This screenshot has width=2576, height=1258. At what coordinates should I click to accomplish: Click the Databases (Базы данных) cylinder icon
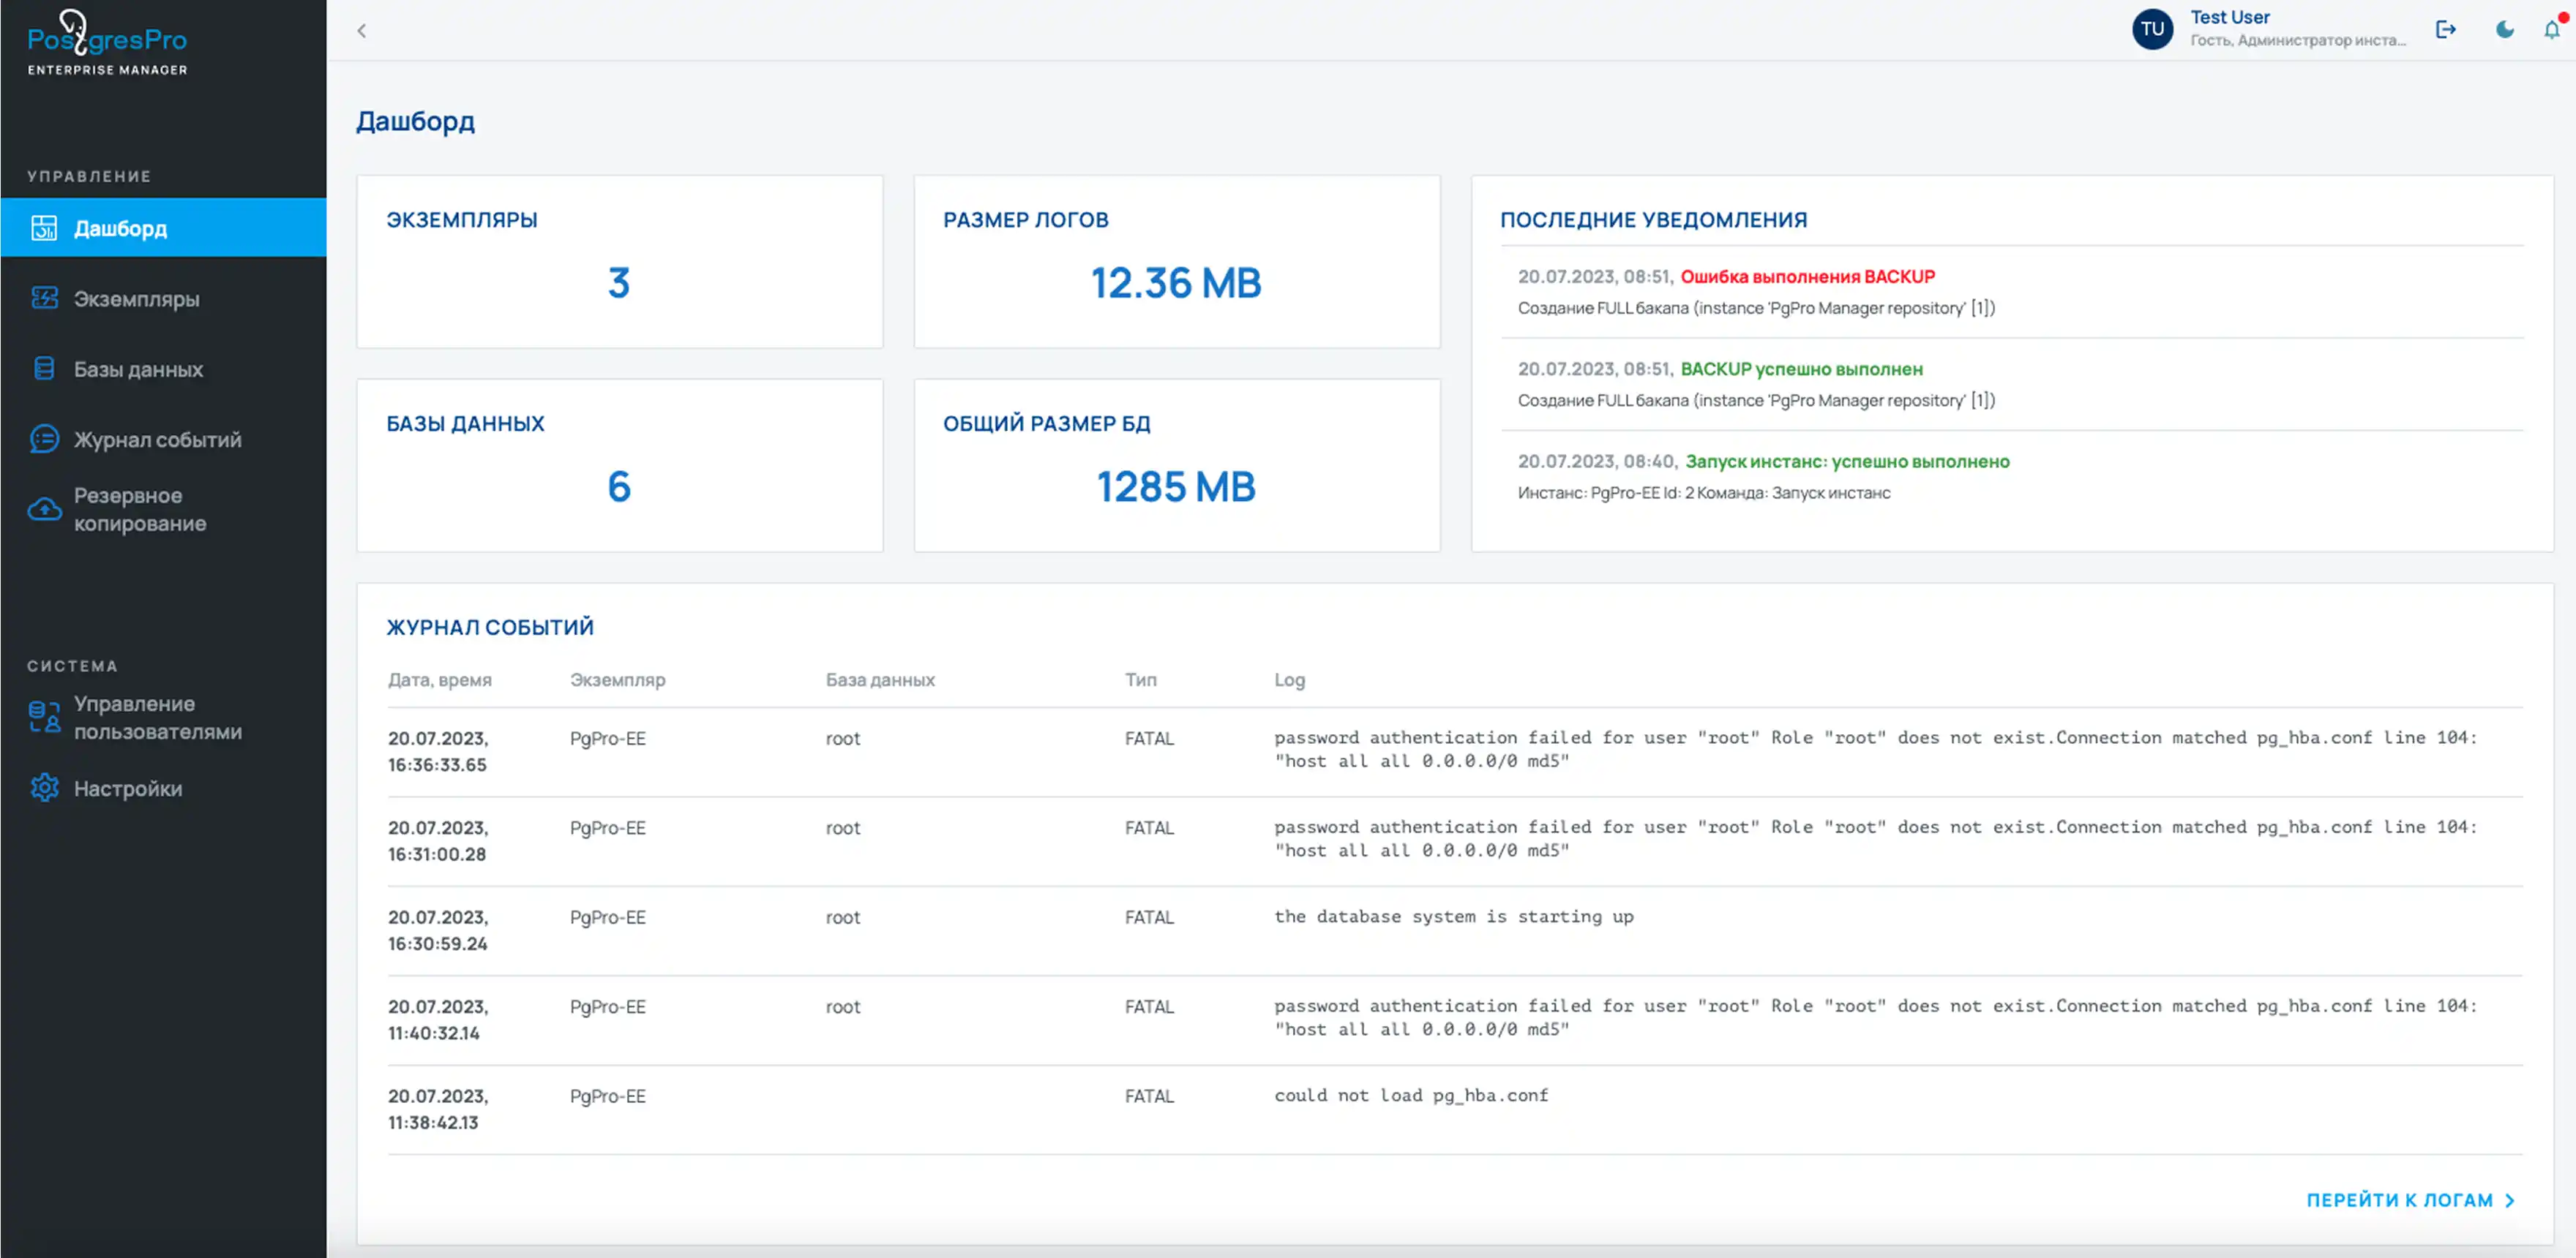[x=44, y=369]
